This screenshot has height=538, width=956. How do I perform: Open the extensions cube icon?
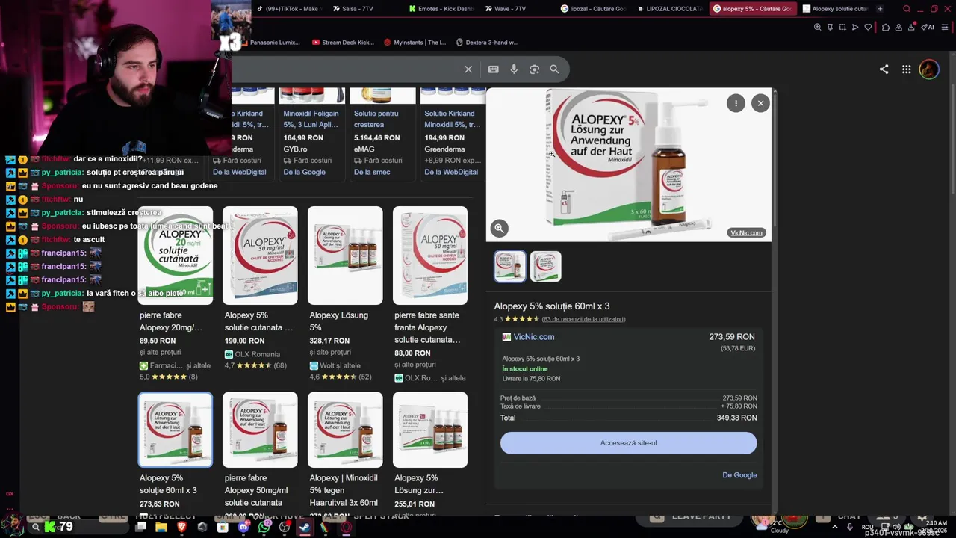pyautogui.click(x=886, y=27)
